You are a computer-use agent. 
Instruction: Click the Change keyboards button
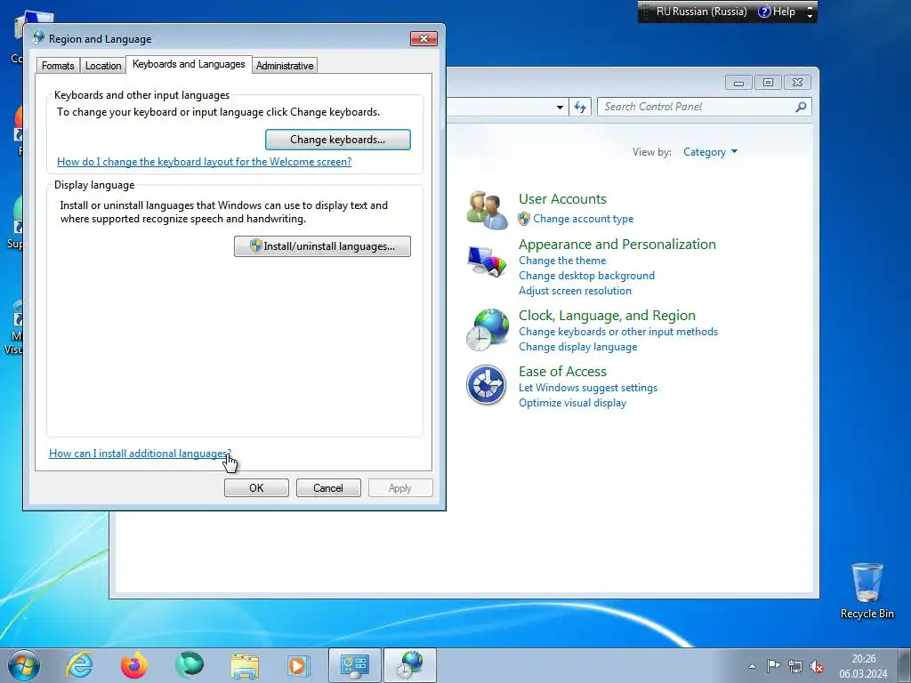point(337,140)
